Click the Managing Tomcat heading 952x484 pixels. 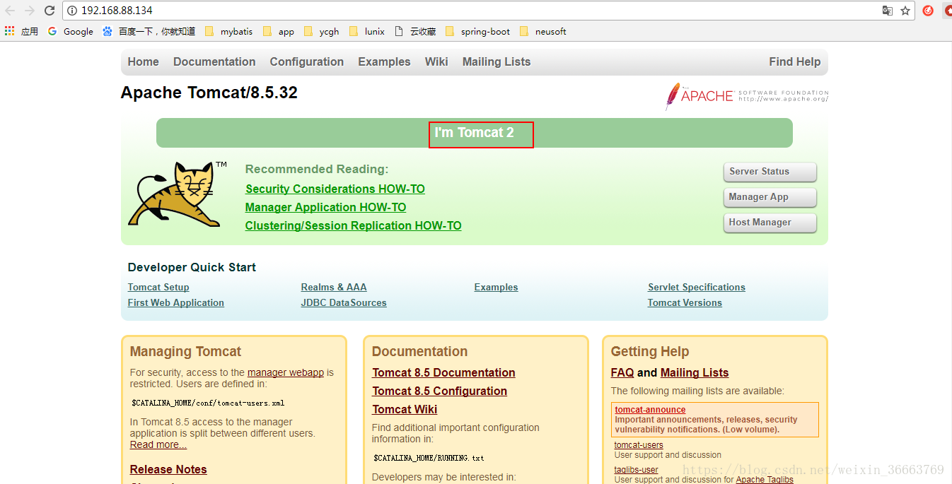pos(185,351)
